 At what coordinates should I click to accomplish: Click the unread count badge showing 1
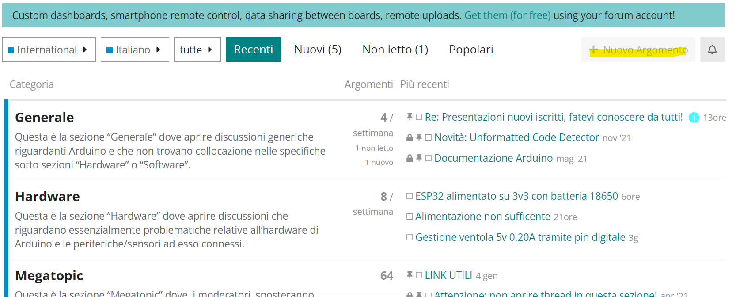click(x=694, y=118)
